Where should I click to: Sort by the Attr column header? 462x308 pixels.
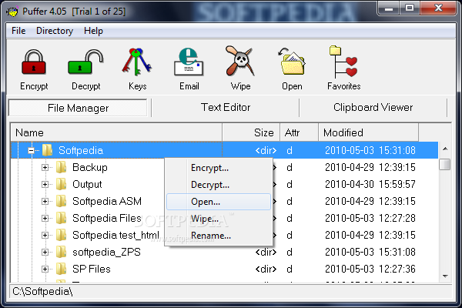(299, 132)
